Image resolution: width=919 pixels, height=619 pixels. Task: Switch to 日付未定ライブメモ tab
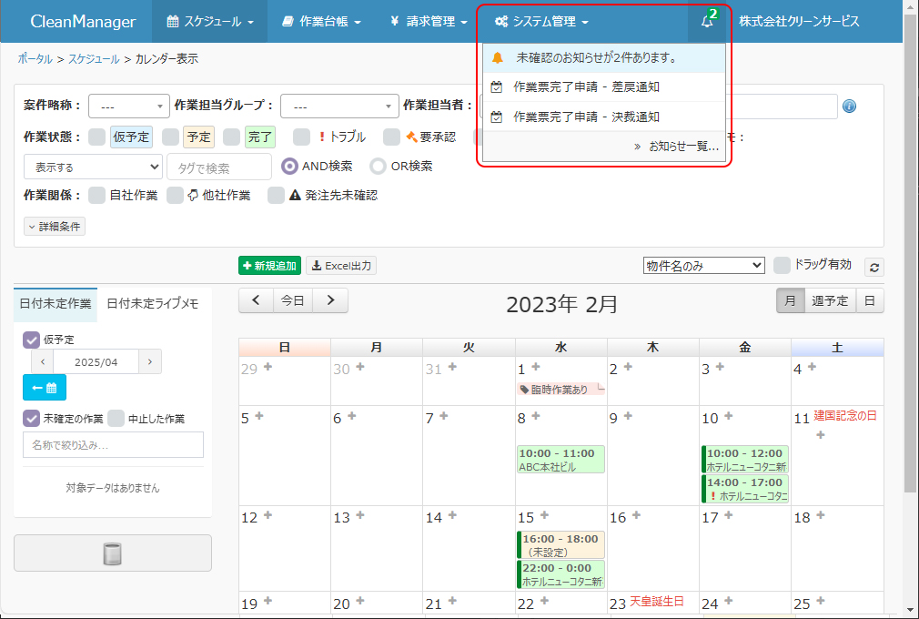(152, 304)
